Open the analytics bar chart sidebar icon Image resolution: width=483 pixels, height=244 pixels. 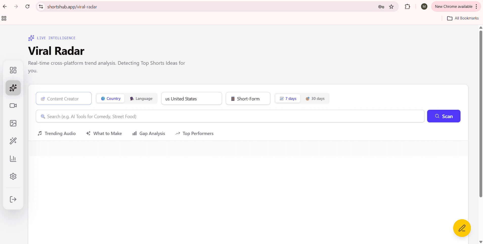13,159
